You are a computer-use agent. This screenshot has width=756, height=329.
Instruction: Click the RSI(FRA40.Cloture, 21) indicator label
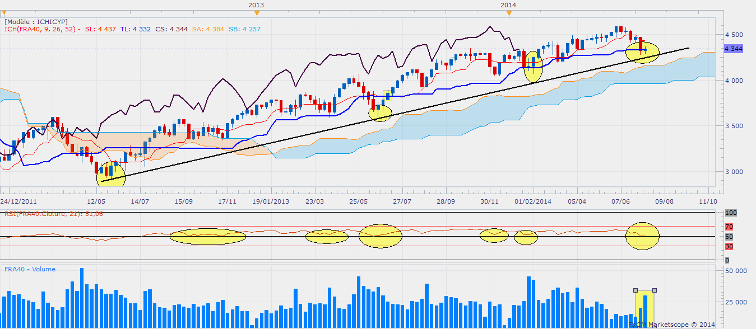point(54,214)
